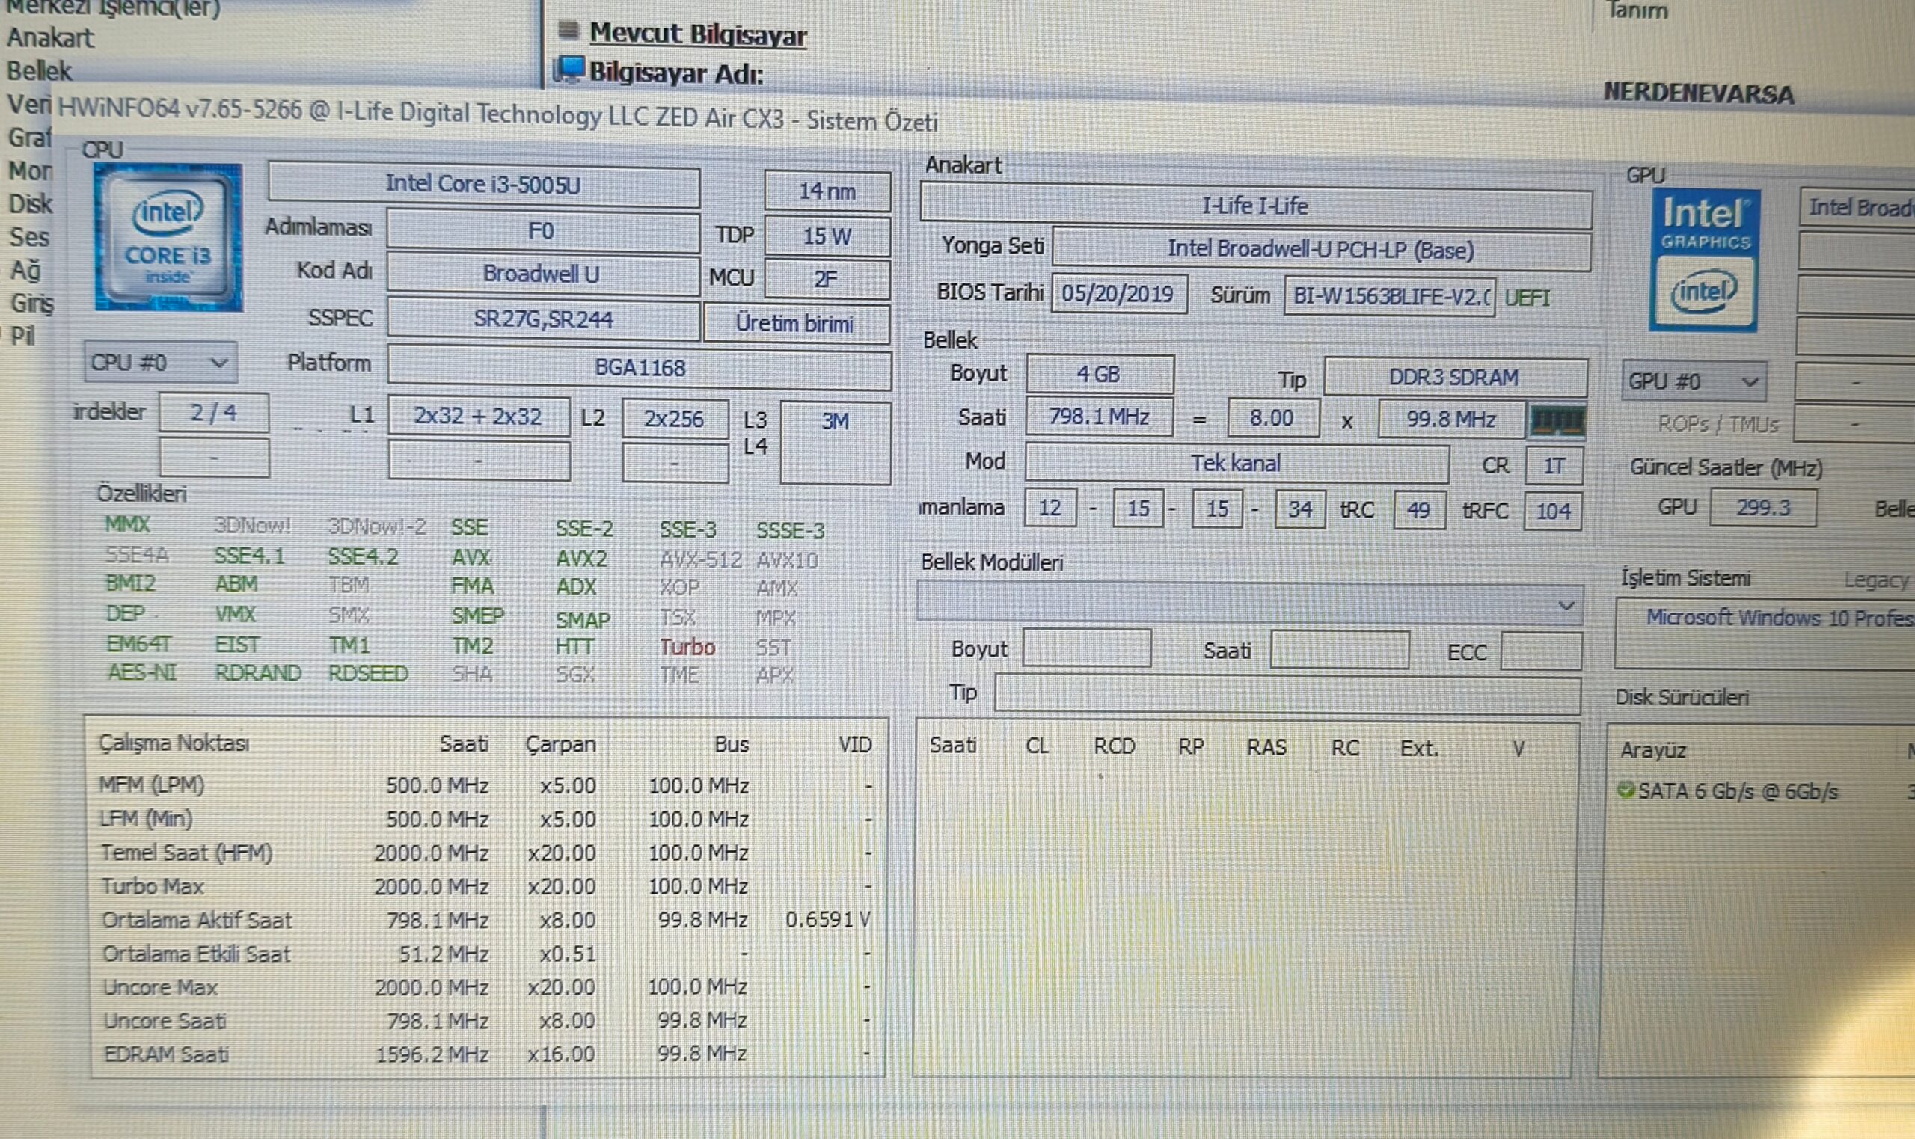
Task: Click the GPU clock 299.3 field
Action: [x=1763, y=507]
